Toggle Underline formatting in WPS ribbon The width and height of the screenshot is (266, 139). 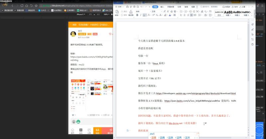144,15
